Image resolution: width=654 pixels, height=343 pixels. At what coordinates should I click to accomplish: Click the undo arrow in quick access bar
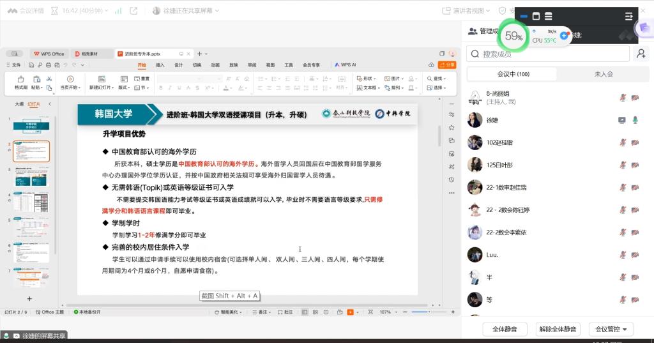coord(66,65)
